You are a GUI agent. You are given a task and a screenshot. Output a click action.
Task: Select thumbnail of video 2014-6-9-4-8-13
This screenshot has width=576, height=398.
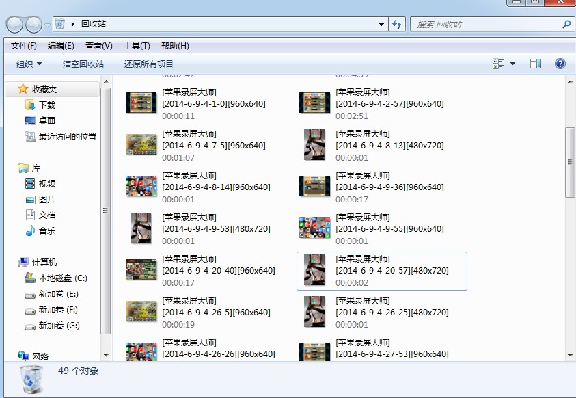pos(314,144)
